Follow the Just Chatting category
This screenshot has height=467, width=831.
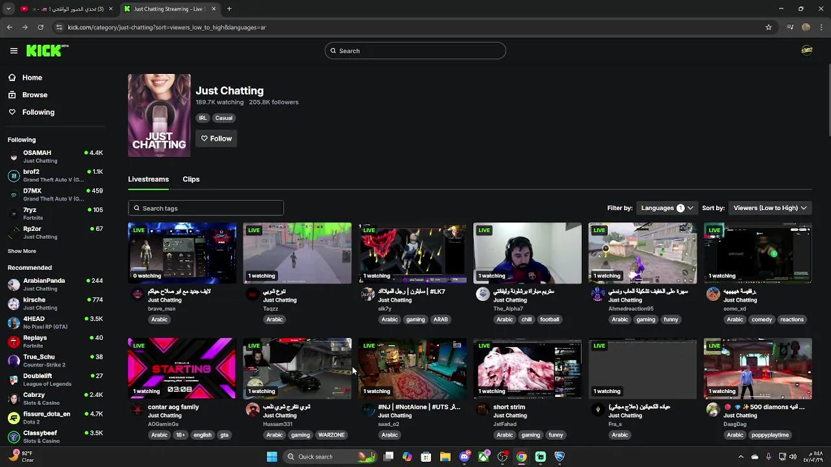(216, 138)
